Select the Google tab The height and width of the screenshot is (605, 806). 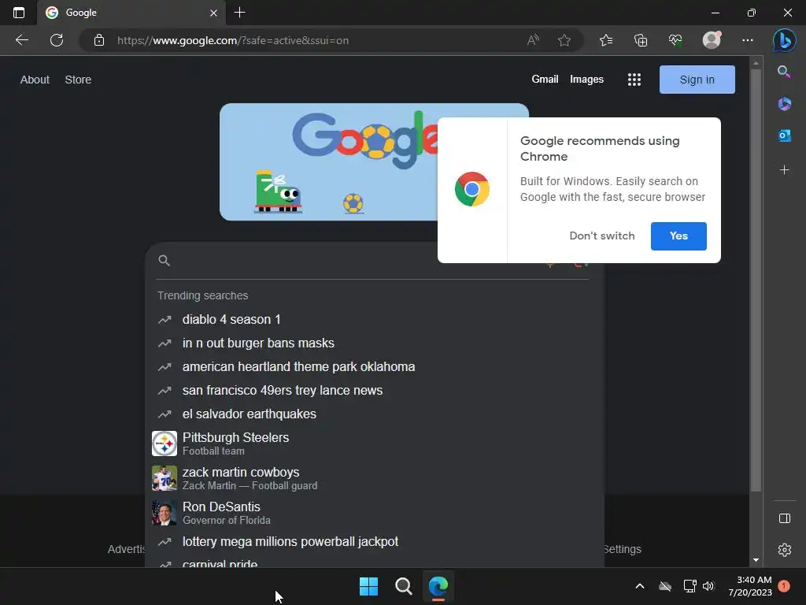point(131,13)
